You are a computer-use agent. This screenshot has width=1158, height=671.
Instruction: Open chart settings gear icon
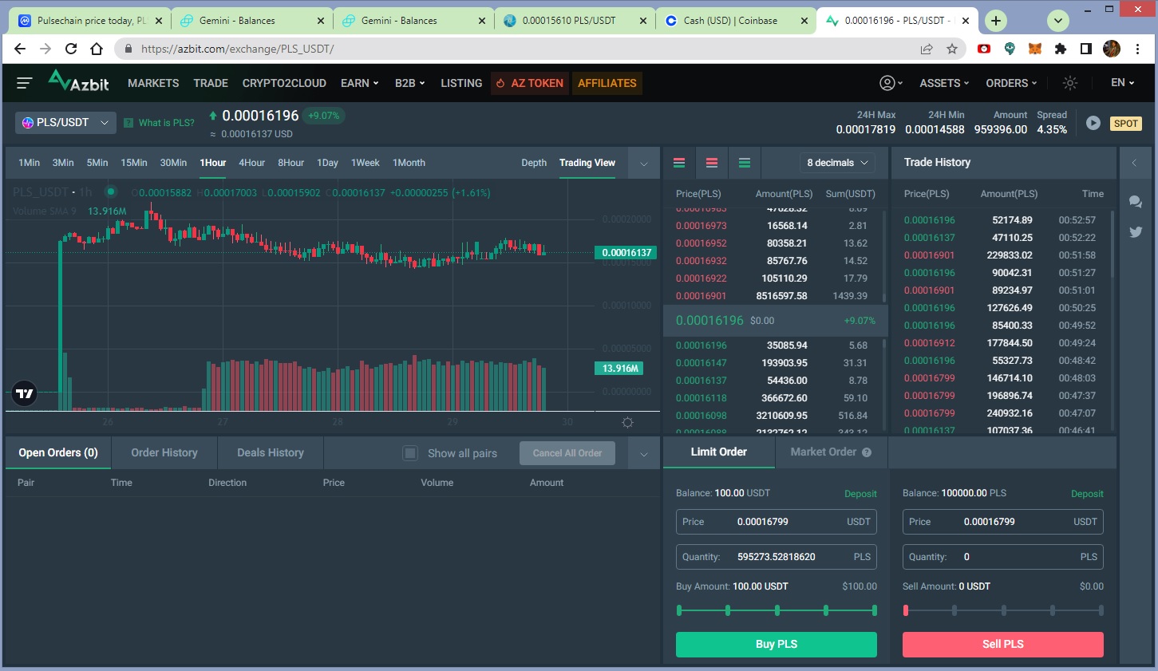click(627, 422)
